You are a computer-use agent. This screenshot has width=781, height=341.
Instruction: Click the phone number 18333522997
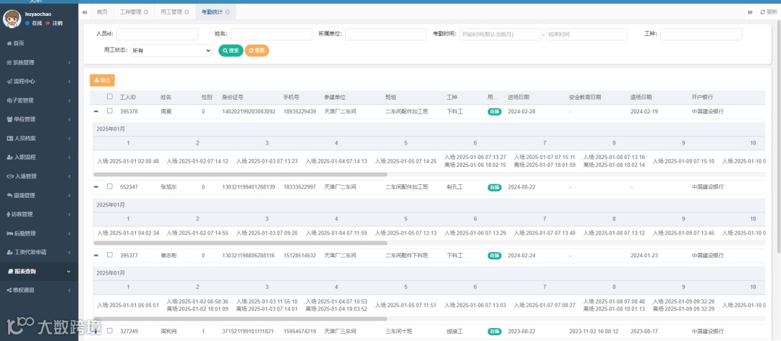coord(299,186)
